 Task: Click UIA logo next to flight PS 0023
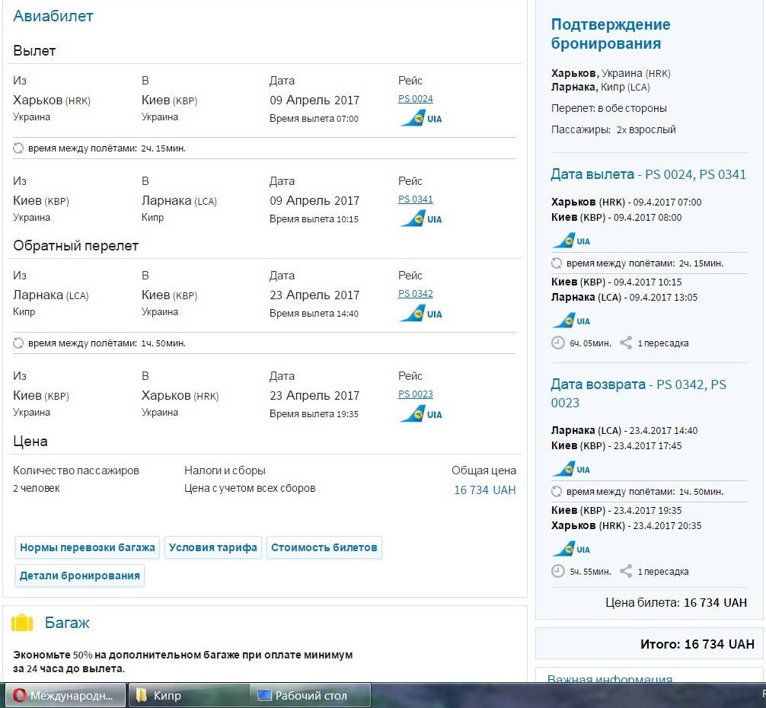420,414
